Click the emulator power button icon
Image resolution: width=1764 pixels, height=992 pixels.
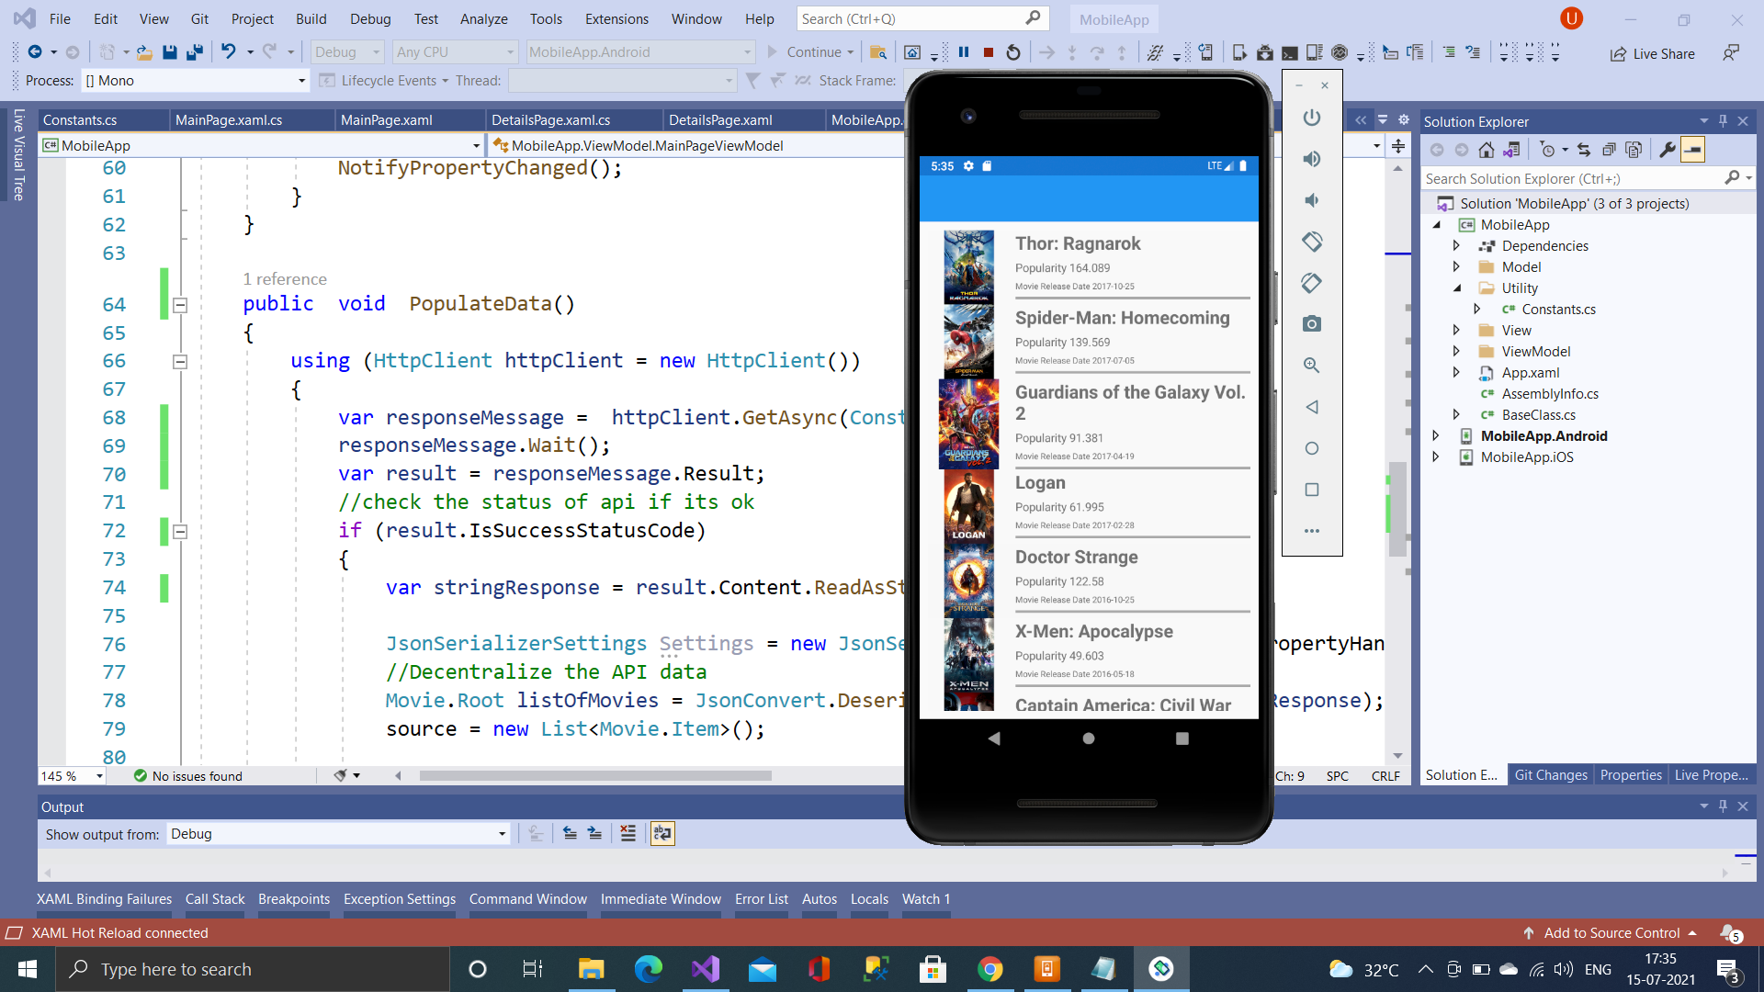click(1312, 118)
